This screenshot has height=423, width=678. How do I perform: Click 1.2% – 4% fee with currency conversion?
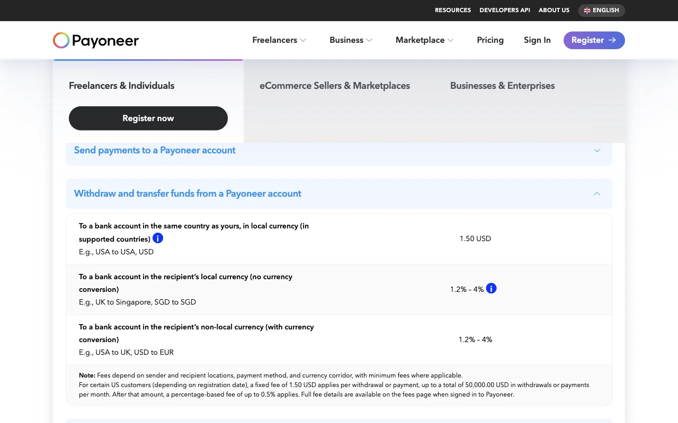tap(475, 339)
